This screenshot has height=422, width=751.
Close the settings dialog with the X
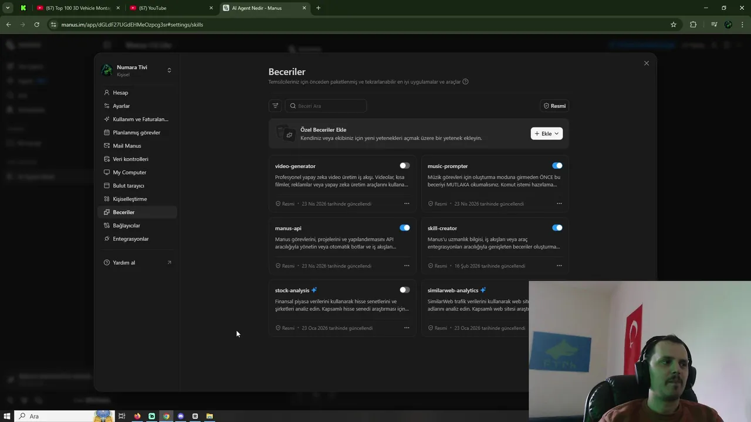pyautogui.click(x=646, y=63)
